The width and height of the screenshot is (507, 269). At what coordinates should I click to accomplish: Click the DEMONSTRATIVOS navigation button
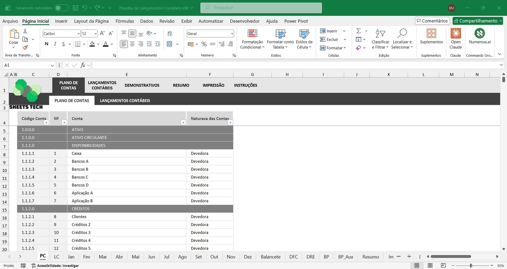pos(142,85)
